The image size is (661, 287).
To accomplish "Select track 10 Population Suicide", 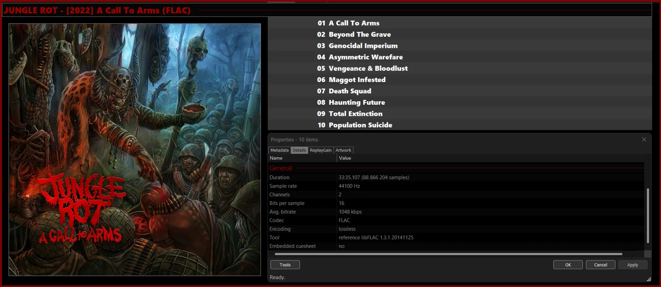I will point(460,125).
